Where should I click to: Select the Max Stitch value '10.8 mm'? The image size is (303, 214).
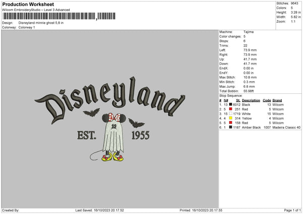250,77
